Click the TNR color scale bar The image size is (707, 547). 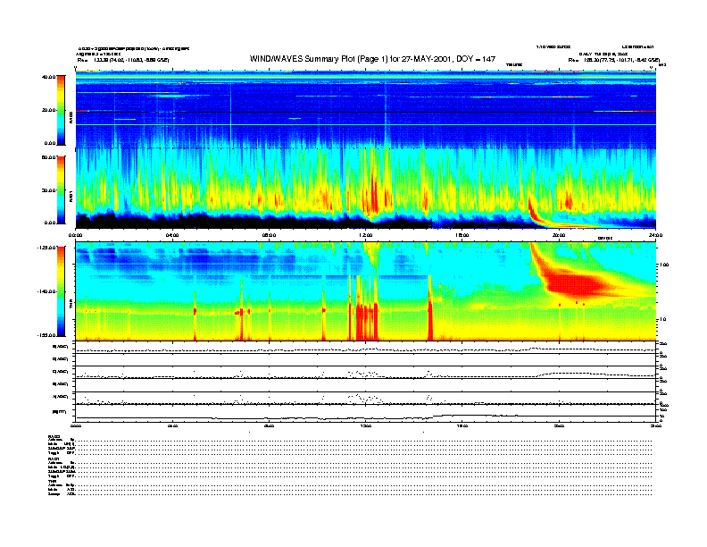tap(61, 291)
